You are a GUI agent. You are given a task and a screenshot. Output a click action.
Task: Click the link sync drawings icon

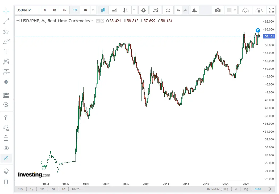click(6, 158)
